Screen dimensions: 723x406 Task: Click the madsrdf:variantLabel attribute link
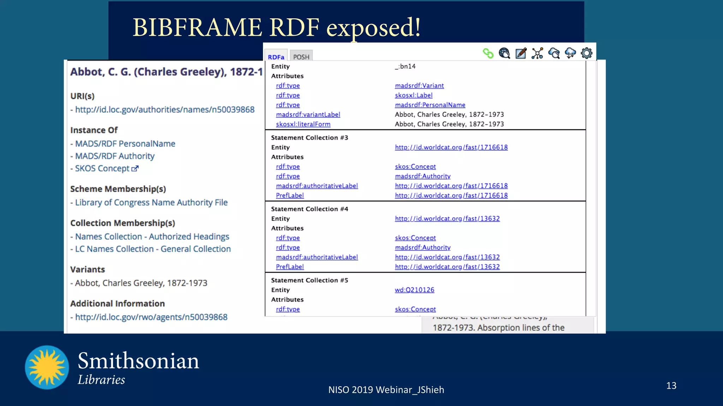(x=308, y=115)
